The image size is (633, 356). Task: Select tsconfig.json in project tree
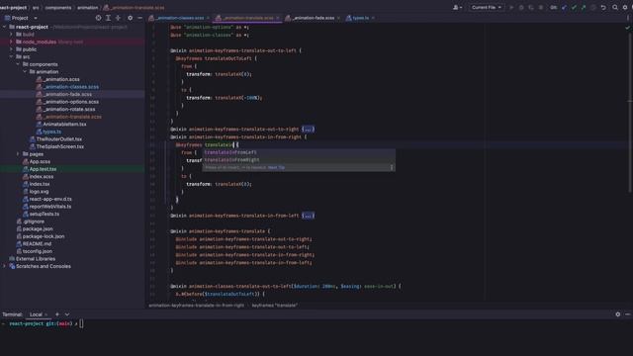tap(38, 251)
